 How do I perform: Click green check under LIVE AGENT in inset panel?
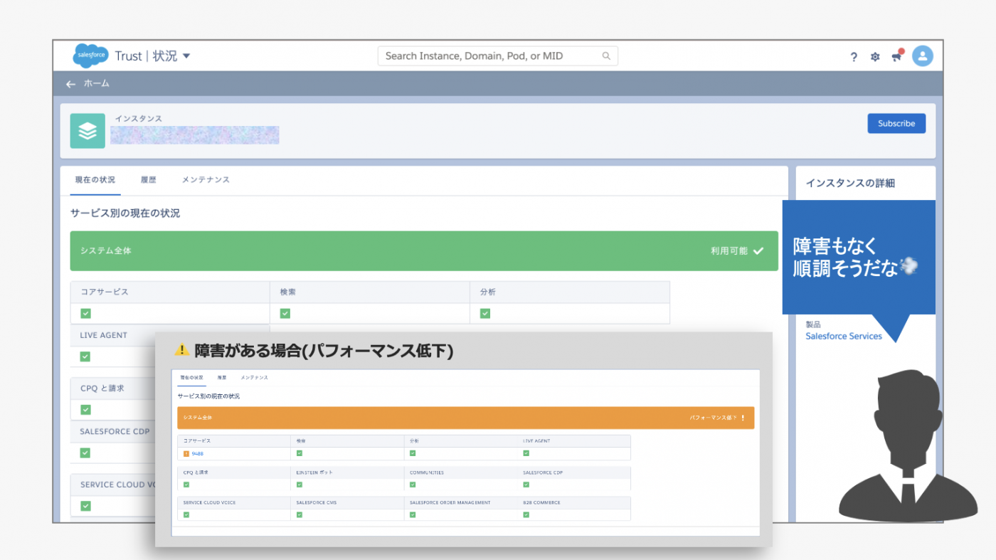coord(526,453)
